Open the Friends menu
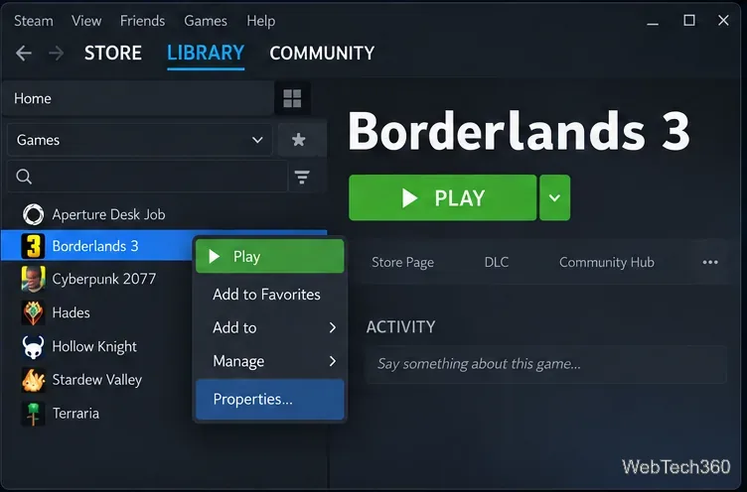This screenshot has width=747, height=492. point(142,21)
